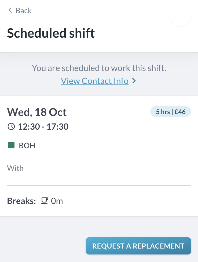The width and height of the screenshot is (198, 262).
Task: Click the 5 hrs | £46 badge
Action: (x=171, y=112)
